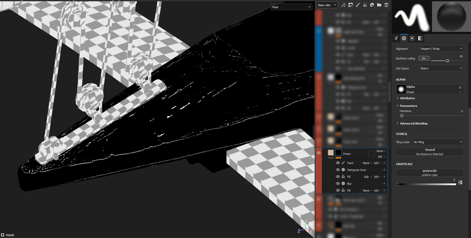Open the Alignment Tangent | Wrap dropdown
471x238 pixels.
point(441,49)
